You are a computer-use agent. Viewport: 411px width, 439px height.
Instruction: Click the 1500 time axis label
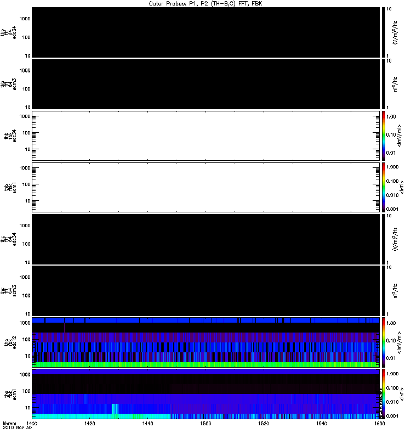[206, 423]
